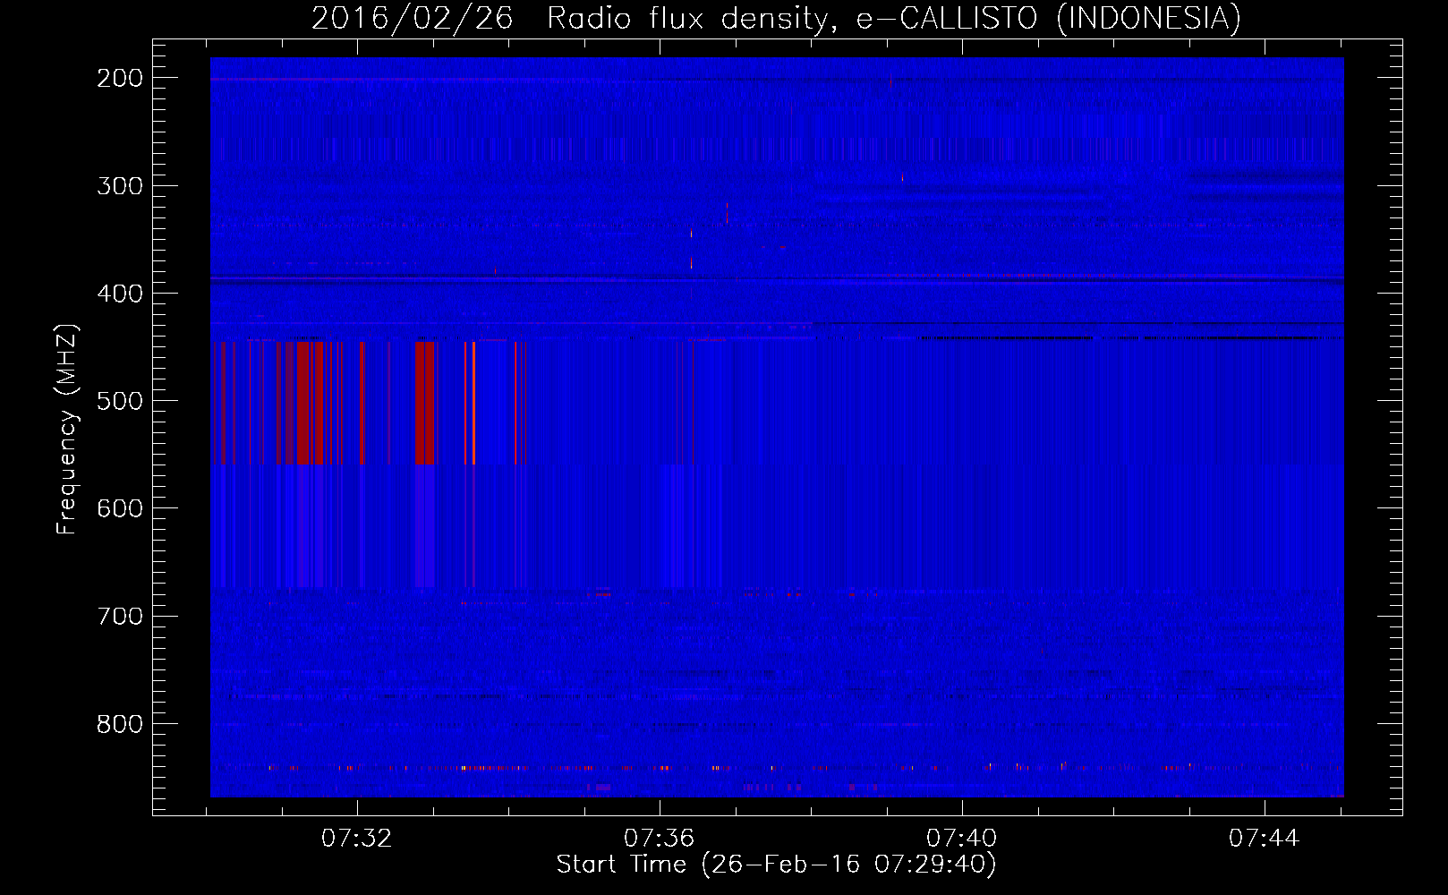The height and width of the screenshot is (895, 1448).
Task: Click the wide dark-red burst band near 07:33
Action: point(425,403)
